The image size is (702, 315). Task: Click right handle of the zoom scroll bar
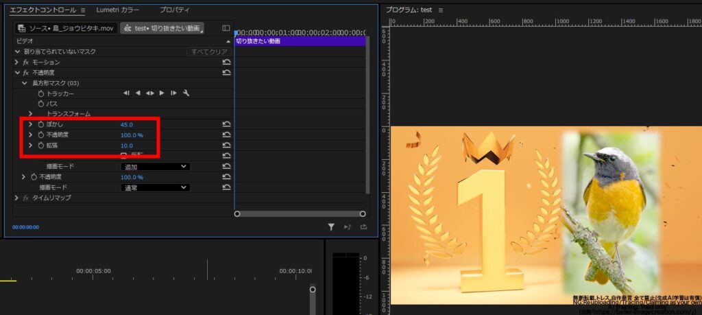point(363,213)
